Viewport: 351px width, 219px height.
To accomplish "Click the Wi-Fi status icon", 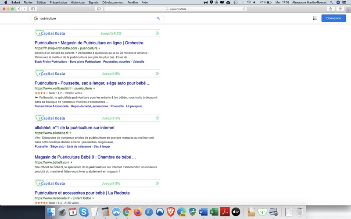I will coord(249,2).
